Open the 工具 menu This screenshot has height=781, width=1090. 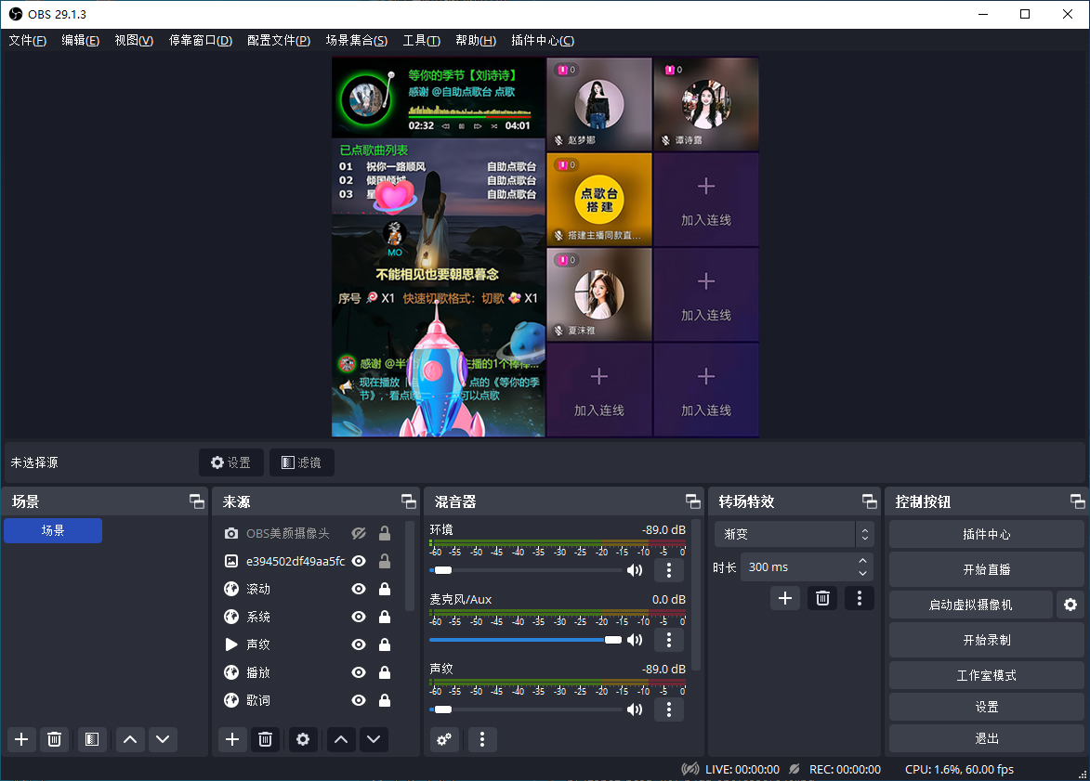coord(421,40)
